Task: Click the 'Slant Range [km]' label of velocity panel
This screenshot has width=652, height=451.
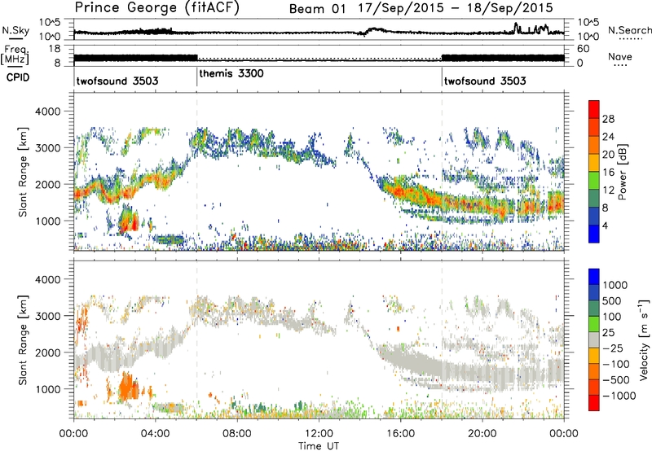Action: pyautogui.click(x=23, y=340)
